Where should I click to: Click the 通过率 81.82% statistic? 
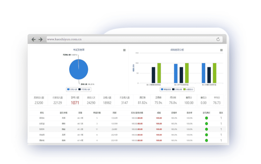(x=142, y=101)
